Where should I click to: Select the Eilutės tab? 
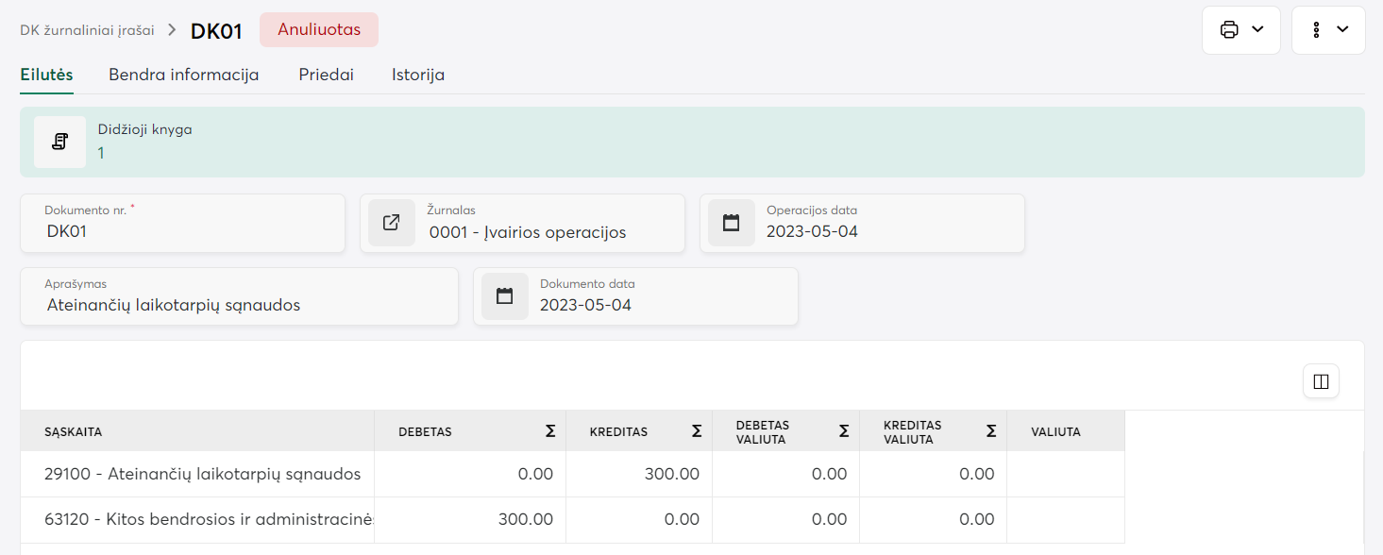coord(46,75)
